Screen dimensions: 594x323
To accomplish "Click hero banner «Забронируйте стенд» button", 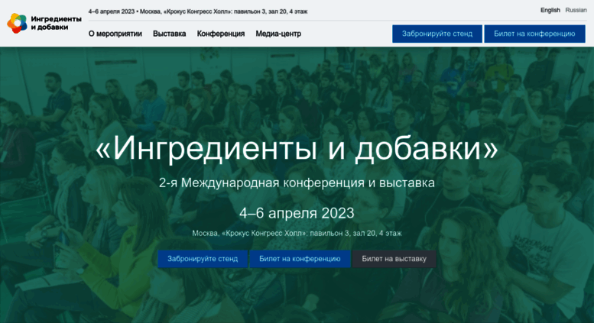I will pyautogui.click(x=203, y=259).
